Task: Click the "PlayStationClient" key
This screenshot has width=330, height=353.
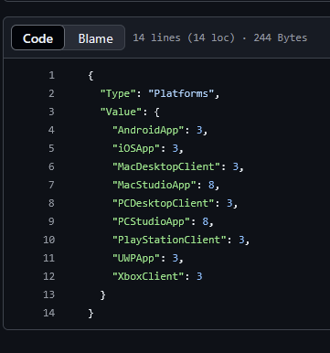Action: click(x=169, y=241)
